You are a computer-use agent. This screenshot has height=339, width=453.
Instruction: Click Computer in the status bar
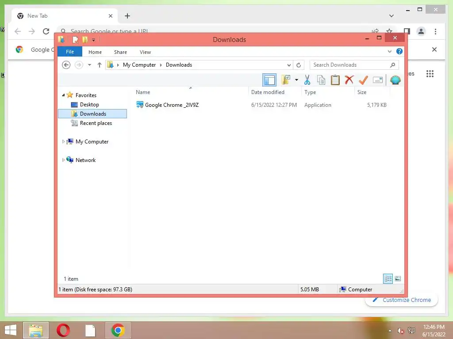coord(356,289)
